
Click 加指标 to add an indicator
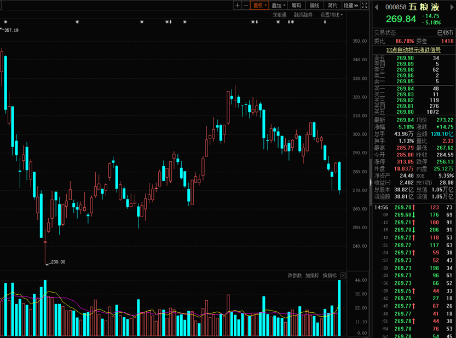(312, 276)
